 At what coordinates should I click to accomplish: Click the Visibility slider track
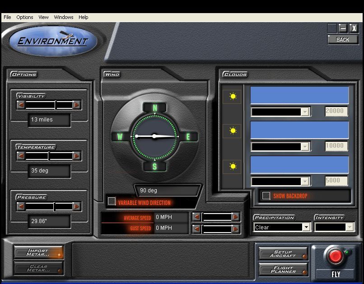pyautogui.click(x=49, y=105)
